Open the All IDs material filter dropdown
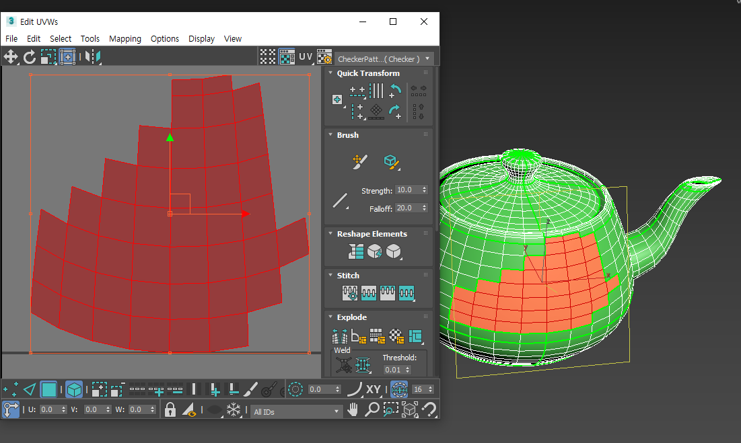741x443 pixels. coord(295,412)
